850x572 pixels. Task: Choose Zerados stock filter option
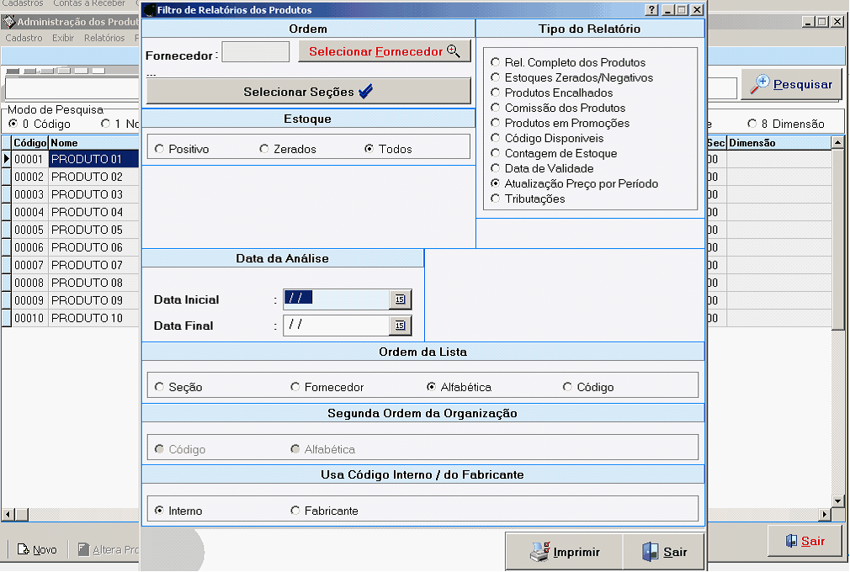point(265,149)
